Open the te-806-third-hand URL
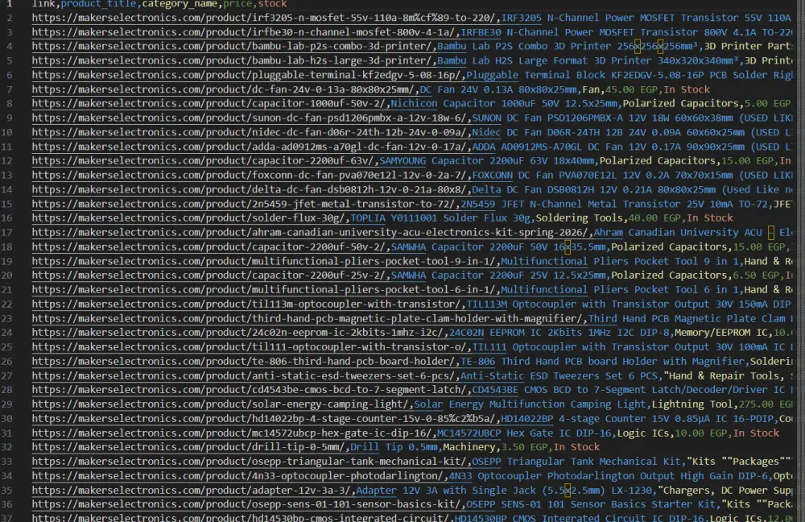This screenshot has height=522, width=805. click(246, 361)
